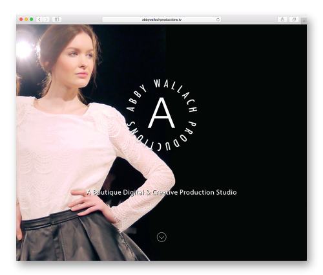Minimize the window with yellow button
The height and width of the screenshot is (275, 323).
click(26, 19)
